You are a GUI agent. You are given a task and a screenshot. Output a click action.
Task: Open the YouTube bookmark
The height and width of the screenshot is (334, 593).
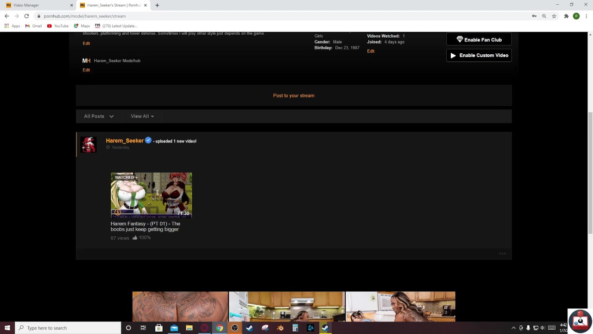coord(58,26)
